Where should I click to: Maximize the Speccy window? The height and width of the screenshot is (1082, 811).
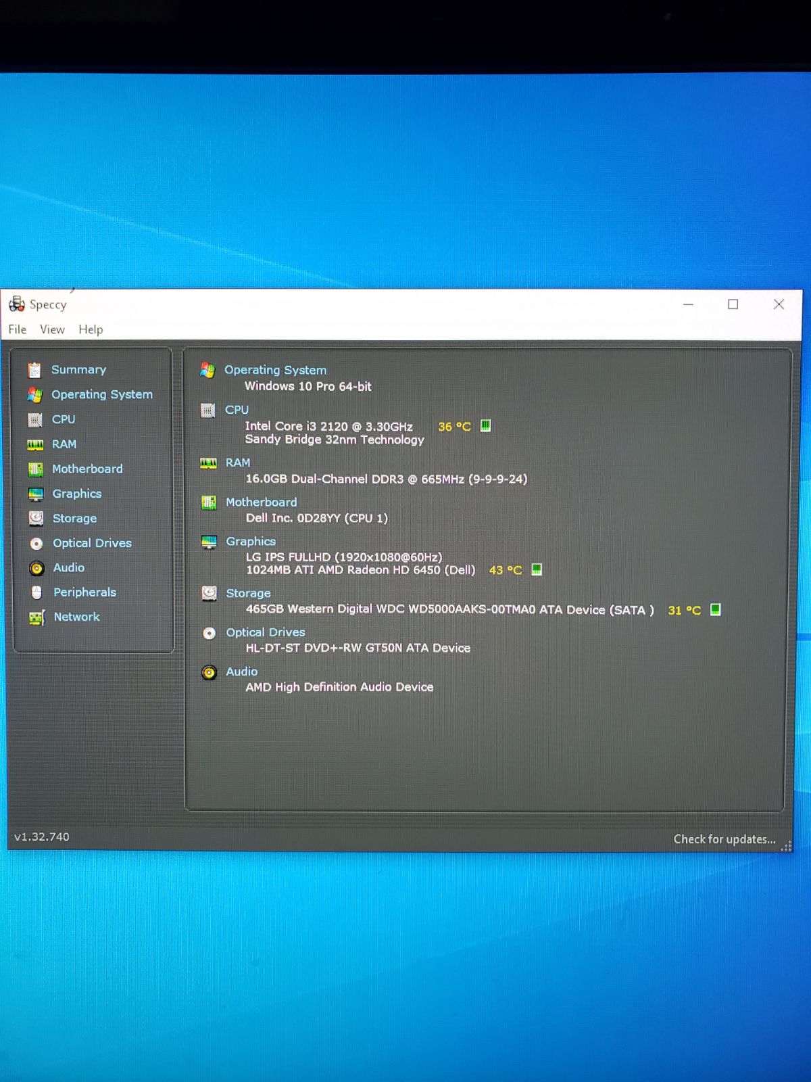click(x=733, y=304)
